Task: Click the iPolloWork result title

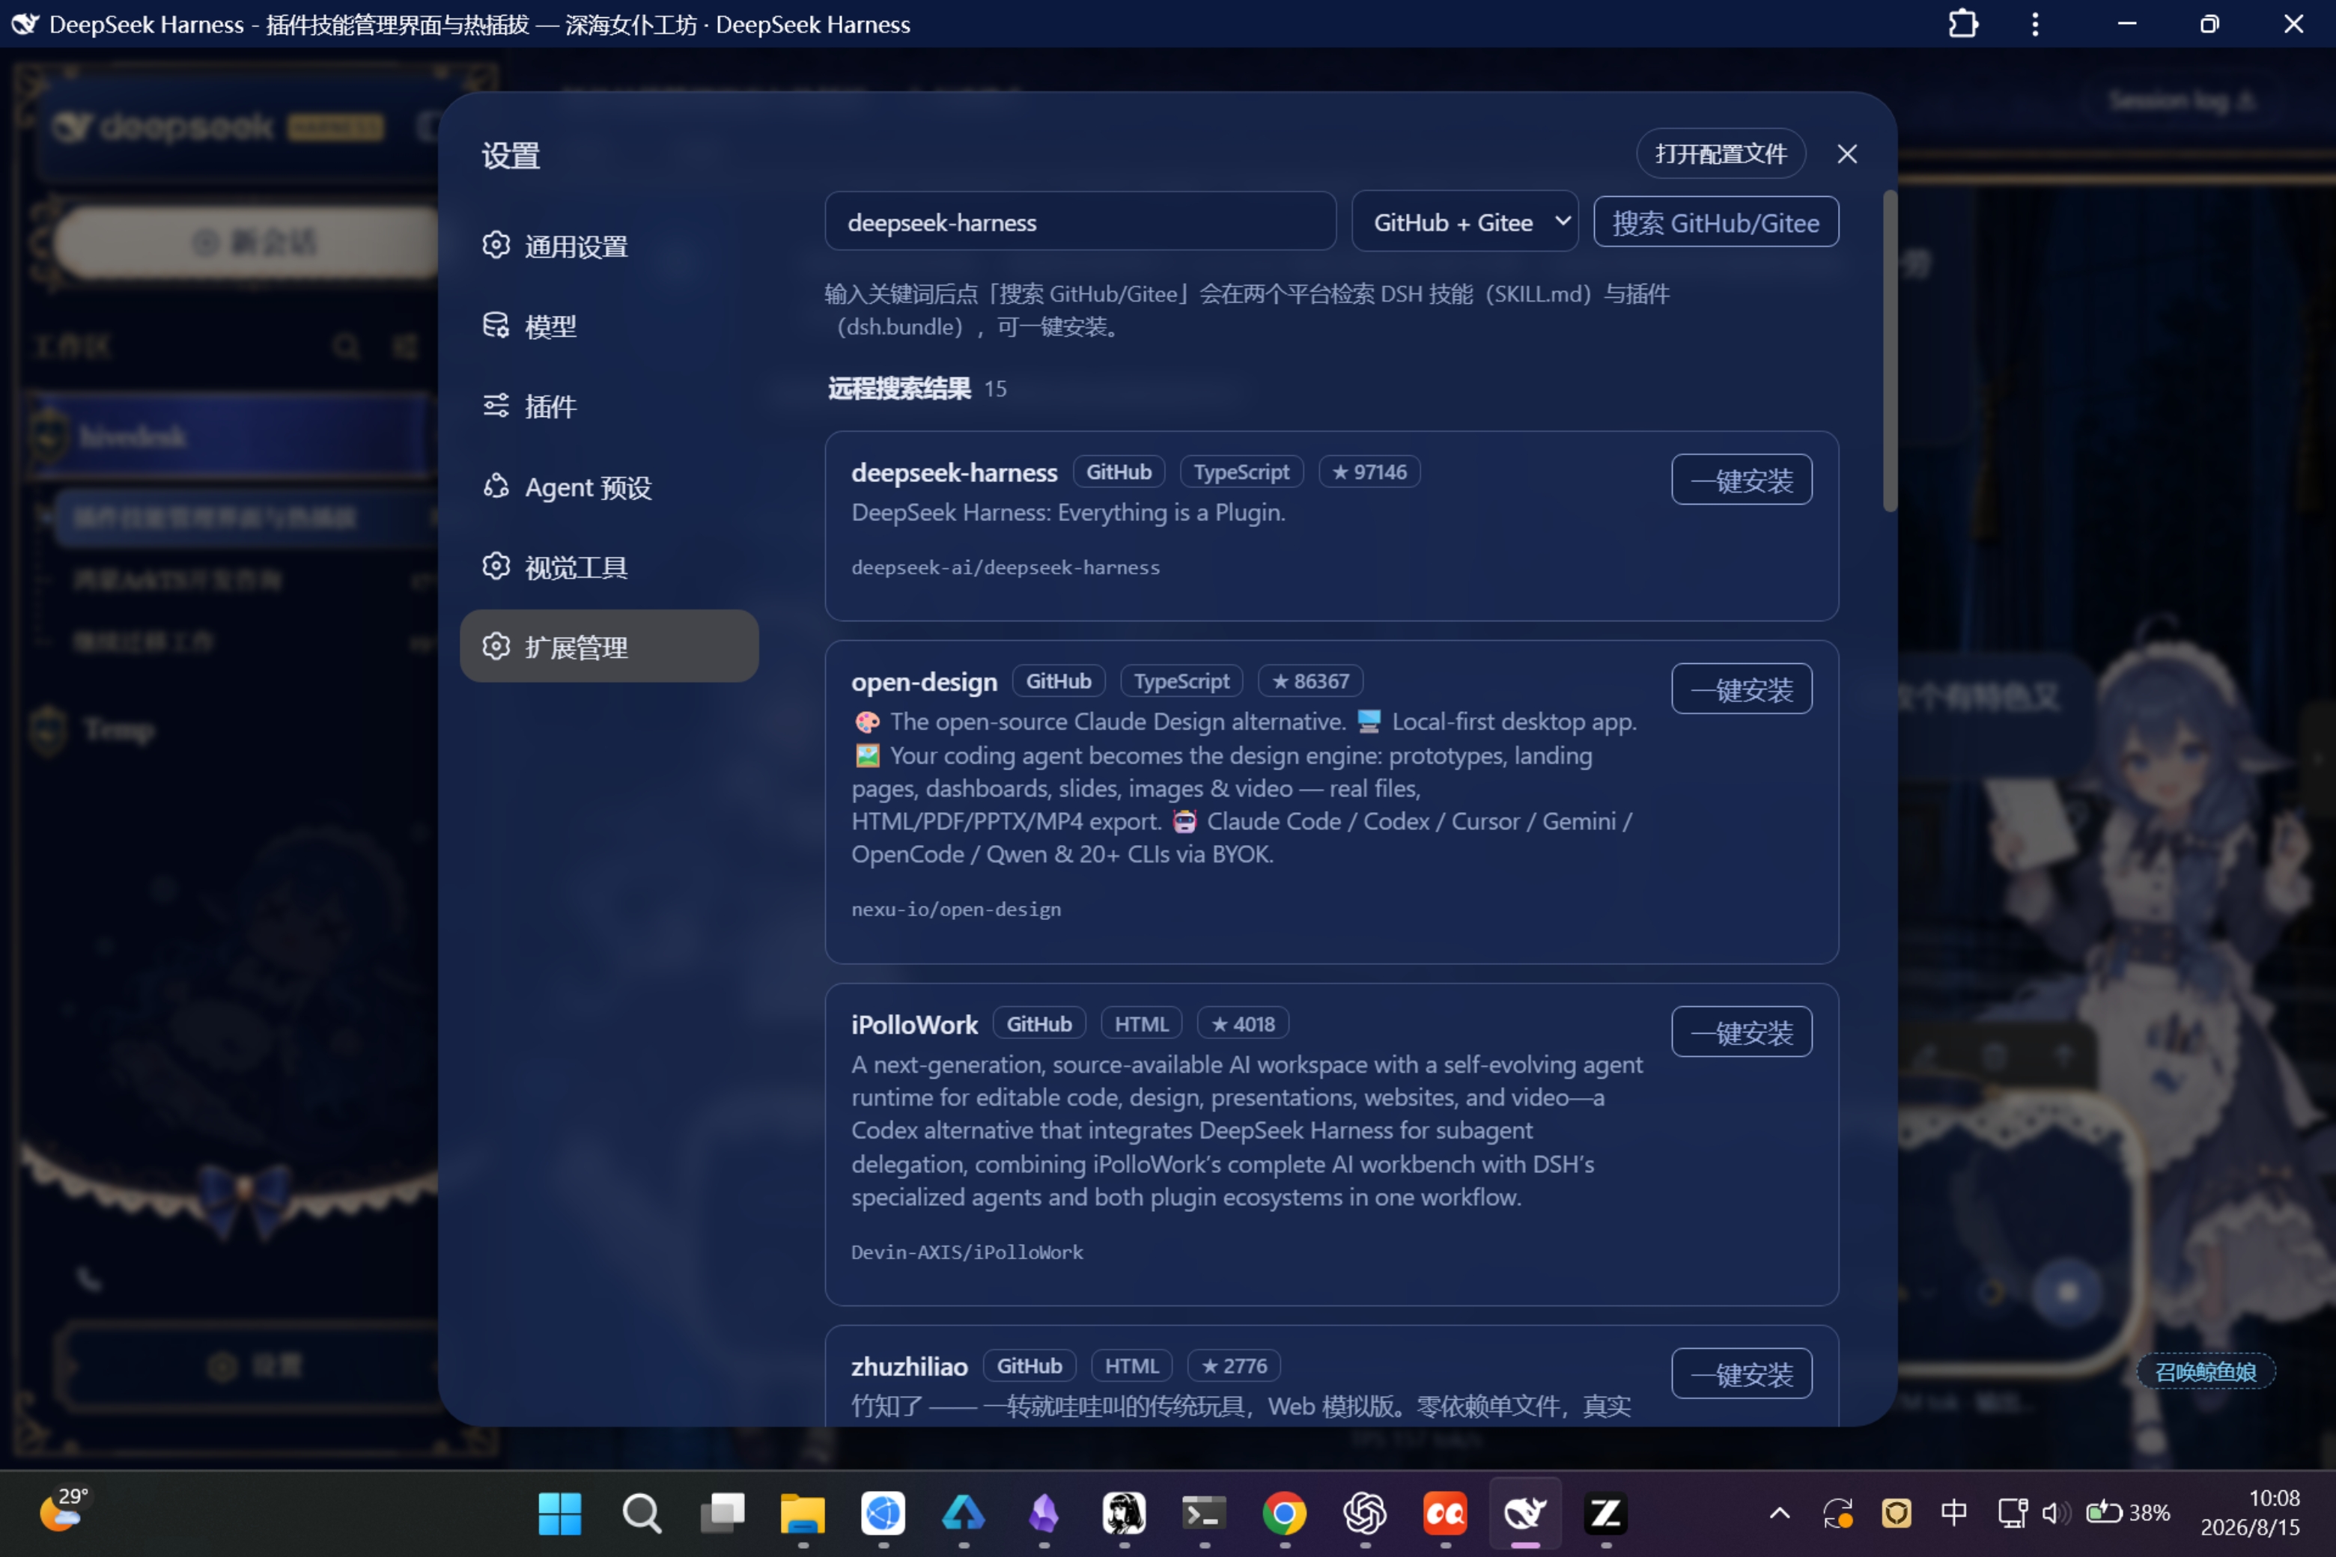Action: [x=913, y=1024]
